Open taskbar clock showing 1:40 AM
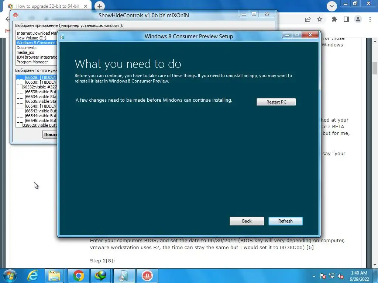This screenshot has width=378, height=283. pos(359,276)
